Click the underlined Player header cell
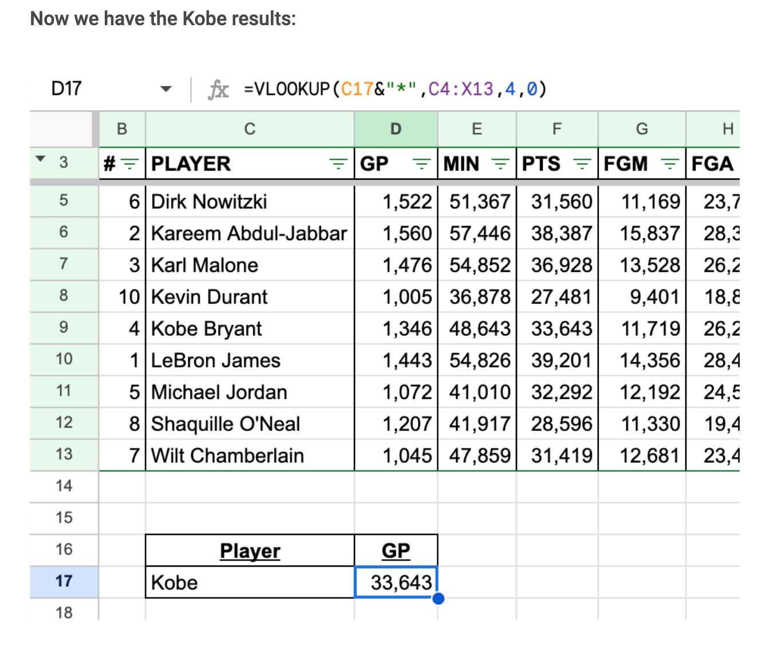 pyautogui.click(x=250, y=551)
